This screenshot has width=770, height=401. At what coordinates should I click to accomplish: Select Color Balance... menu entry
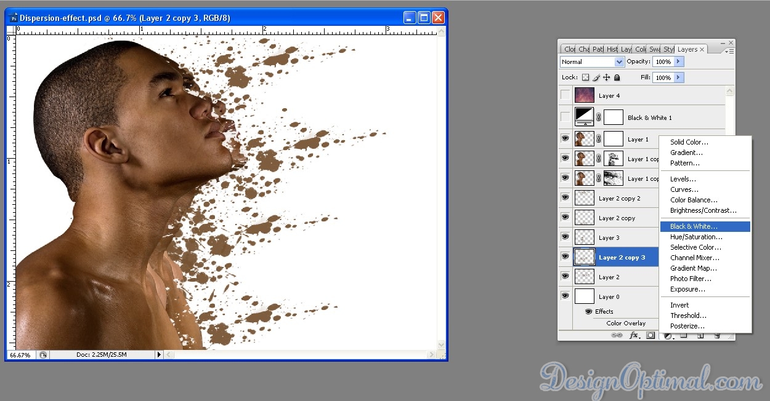[x=705, y=200]
